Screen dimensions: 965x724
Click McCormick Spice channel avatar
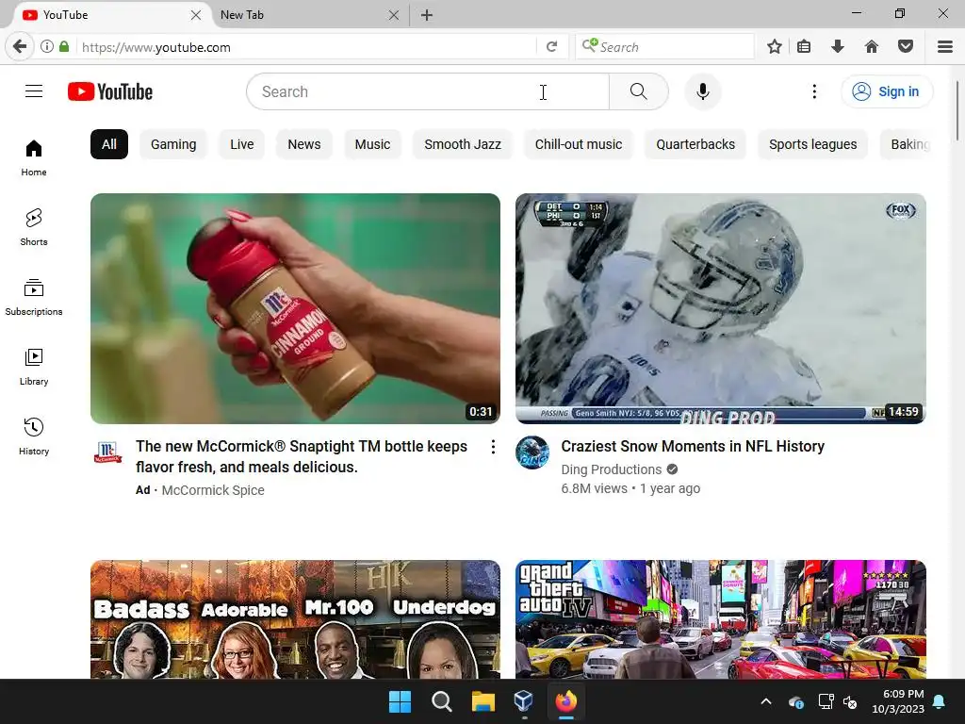107,452
